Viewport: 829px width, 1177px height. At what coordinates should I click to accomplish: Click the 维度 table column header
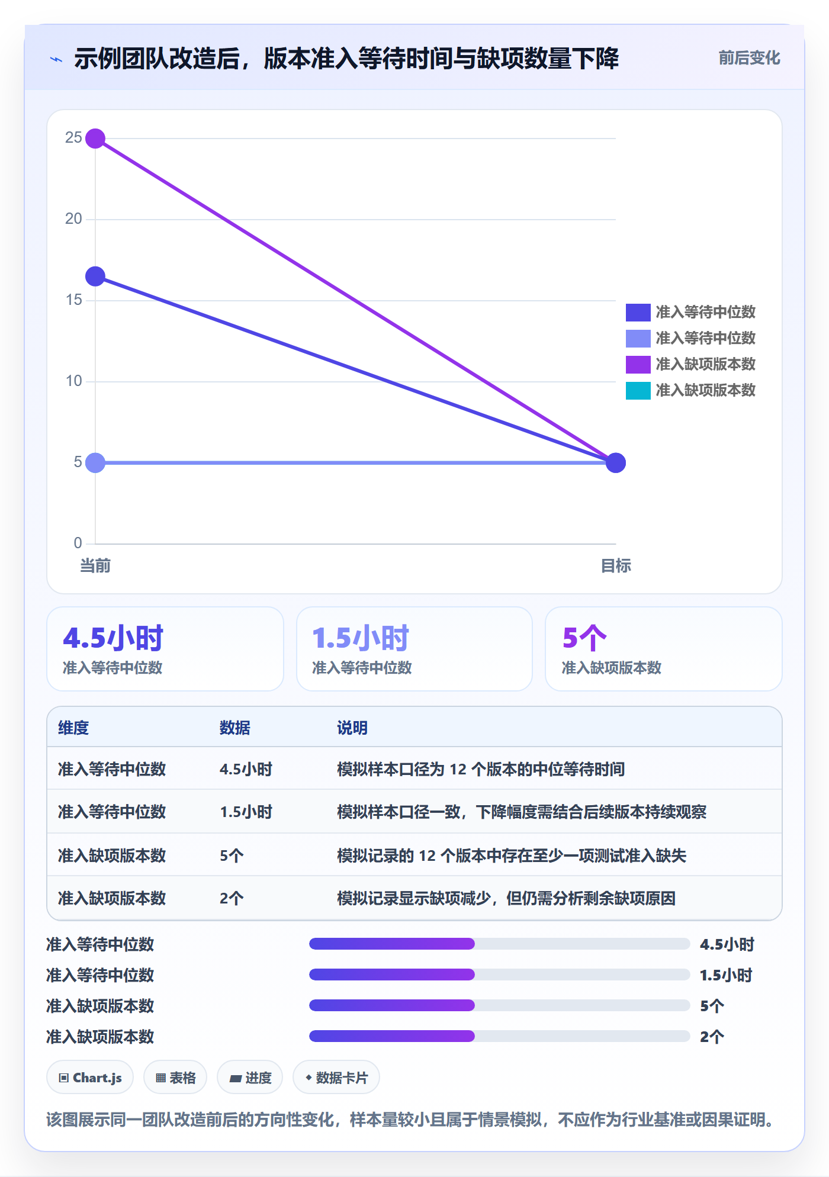point(73,728)
